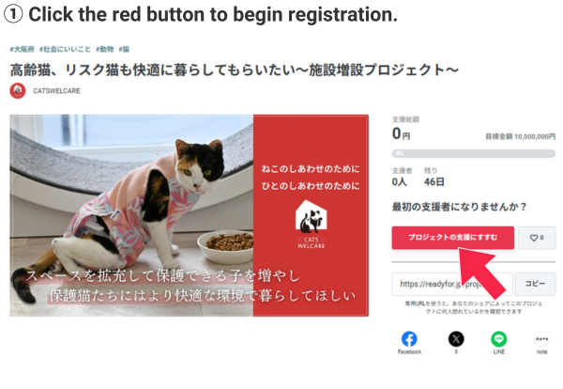Share the project on X
Image resolution: width=563 pixels, height=389 pixels.
click(x=456, y=339)
